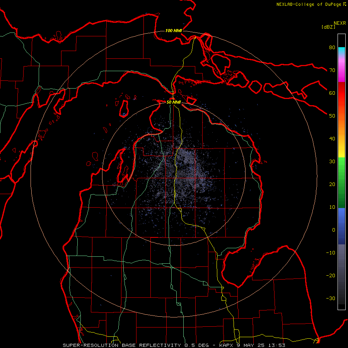Click the 50 value on the dBZ scale
This screenshot has width=348, height=348.
pos(332,116)
